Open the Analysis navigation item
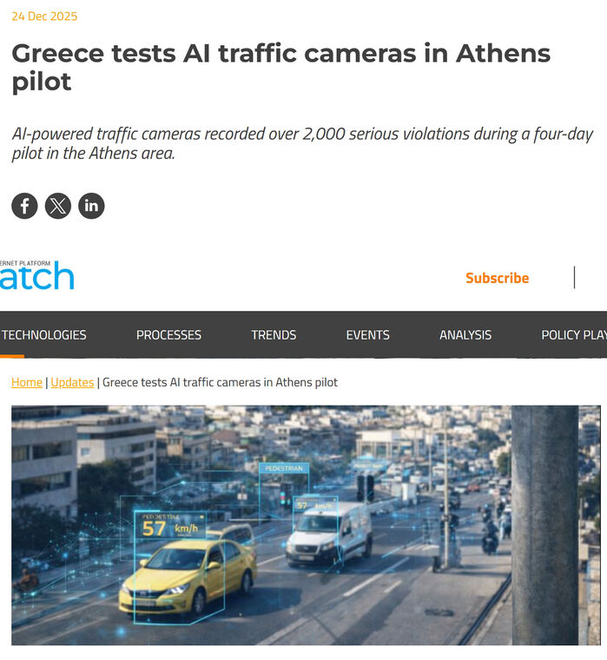607x660 pixels. click(465, 335)
